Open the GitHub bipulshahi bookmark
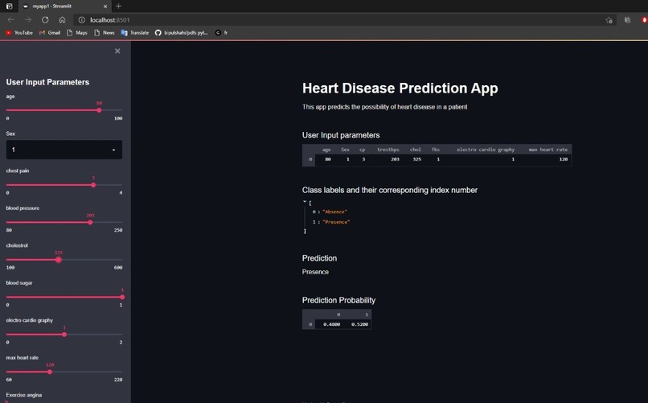648x403 pixels. (181, 33)
